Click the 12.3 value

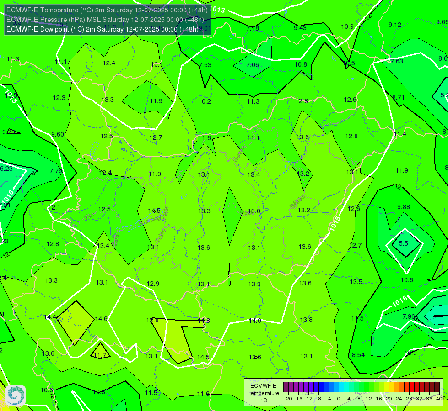(x=59, y=98)
